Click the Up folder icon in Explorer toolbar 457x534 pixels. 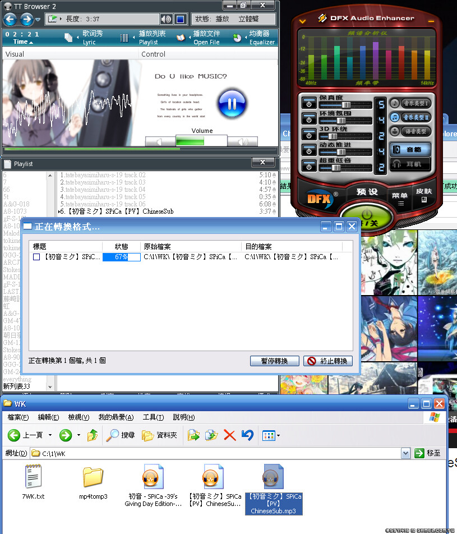pyautogui.click(x=93, y=435)
